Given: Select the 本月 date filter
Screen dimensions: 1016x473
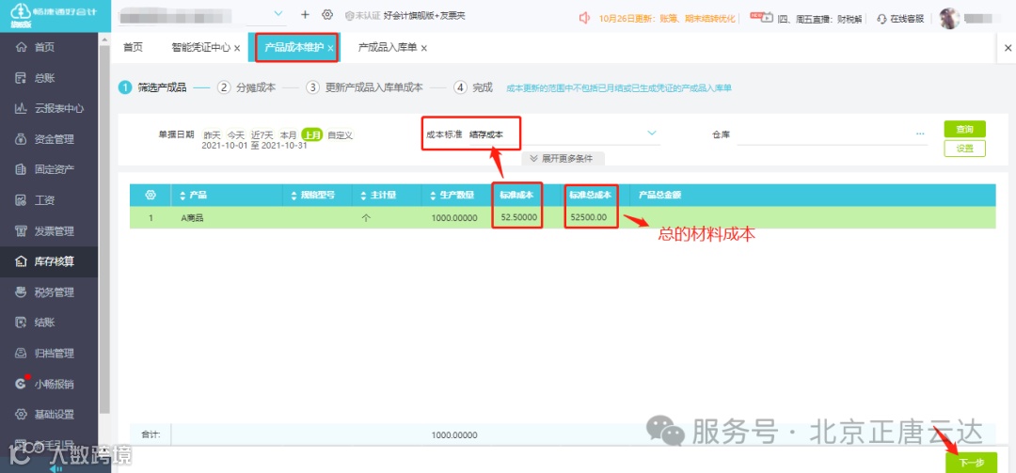Looking at the screenshot, I should (288, 135).
